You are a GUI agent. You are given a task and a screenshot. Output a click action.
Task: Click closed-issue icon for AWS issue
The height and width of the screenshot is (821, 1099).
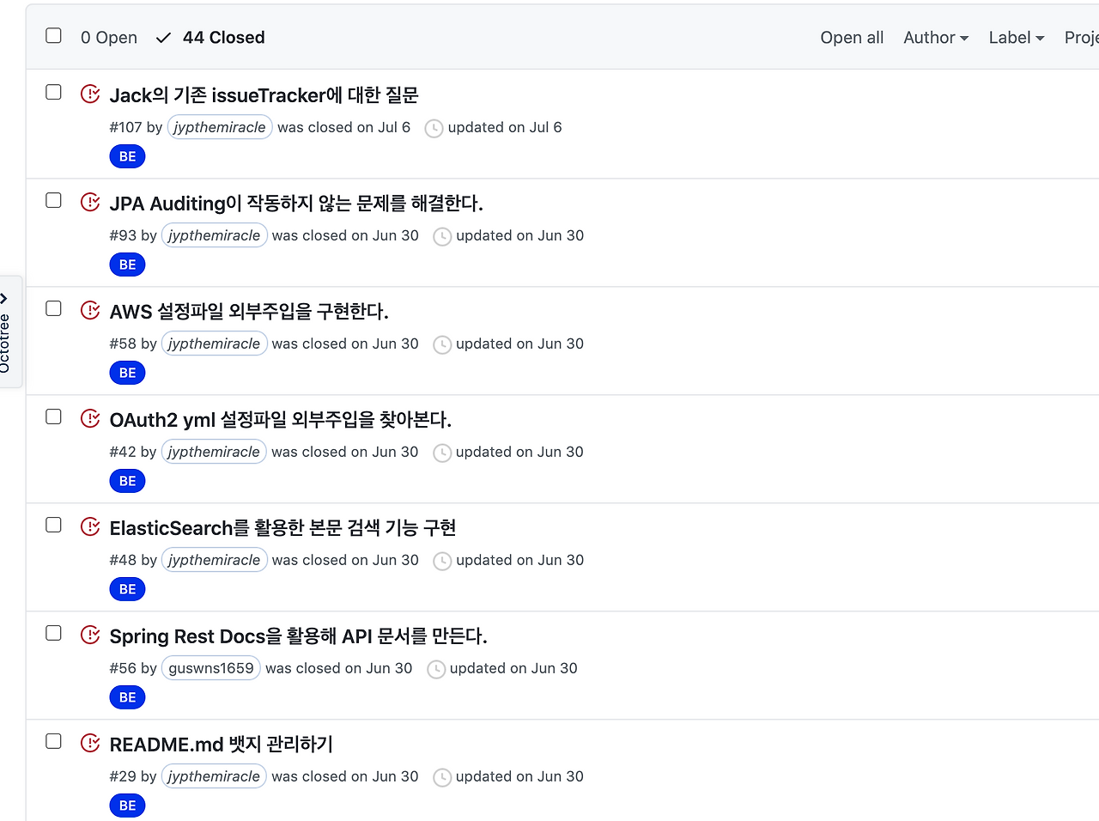90,310
